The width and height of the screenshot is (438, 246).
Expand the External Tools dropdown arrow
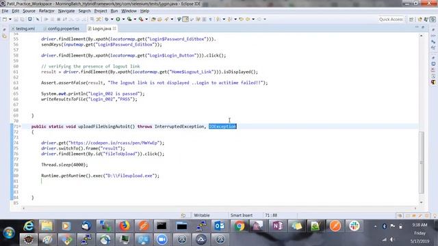point(146,19)
